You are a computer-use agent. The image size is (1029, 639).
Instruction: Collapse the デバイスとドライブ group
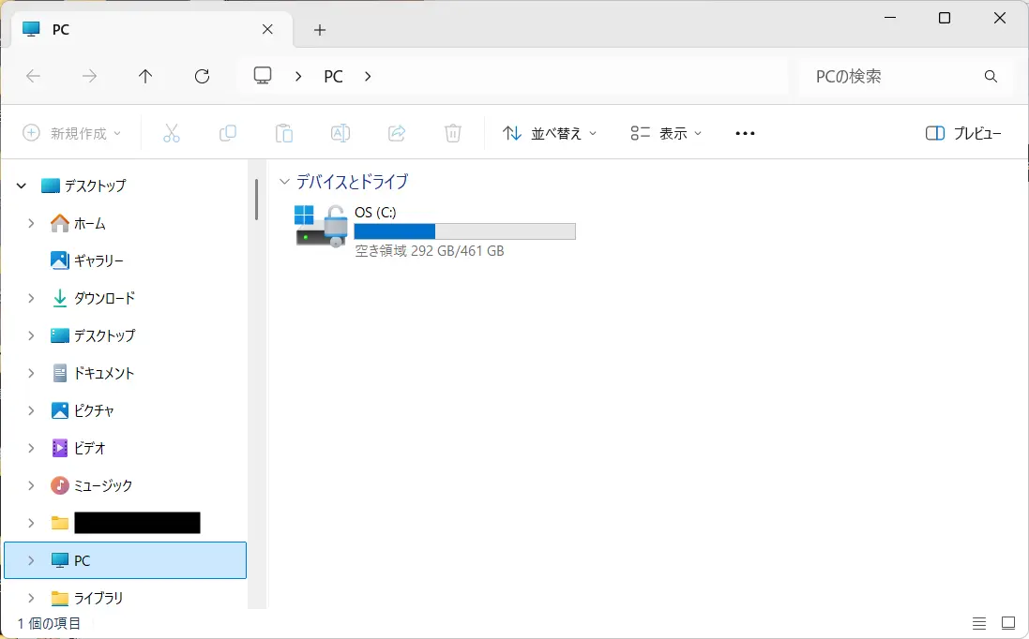point(284,182)
